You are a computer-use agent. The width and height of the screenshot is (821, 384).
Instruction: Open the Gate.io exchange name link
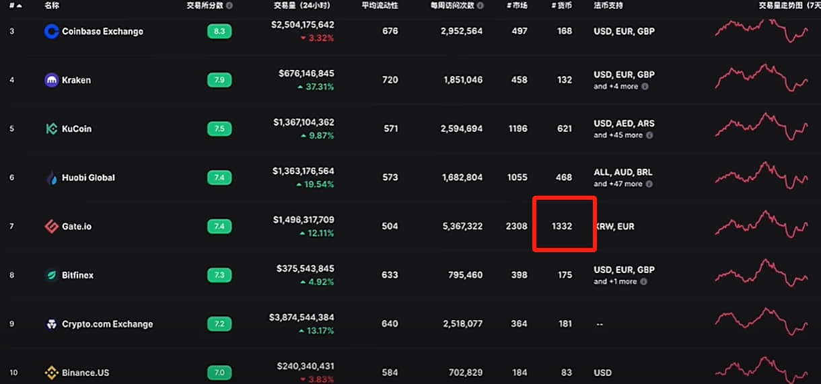[x=77, y=227]
